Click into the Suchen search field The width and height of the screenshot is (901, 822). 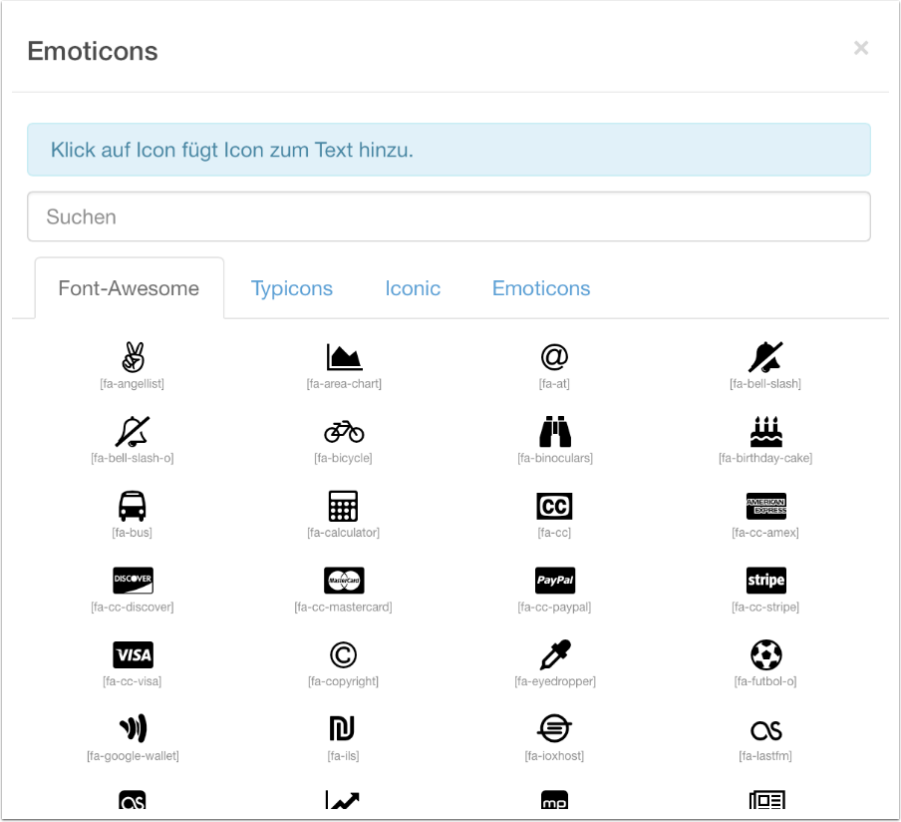point(449,216)
